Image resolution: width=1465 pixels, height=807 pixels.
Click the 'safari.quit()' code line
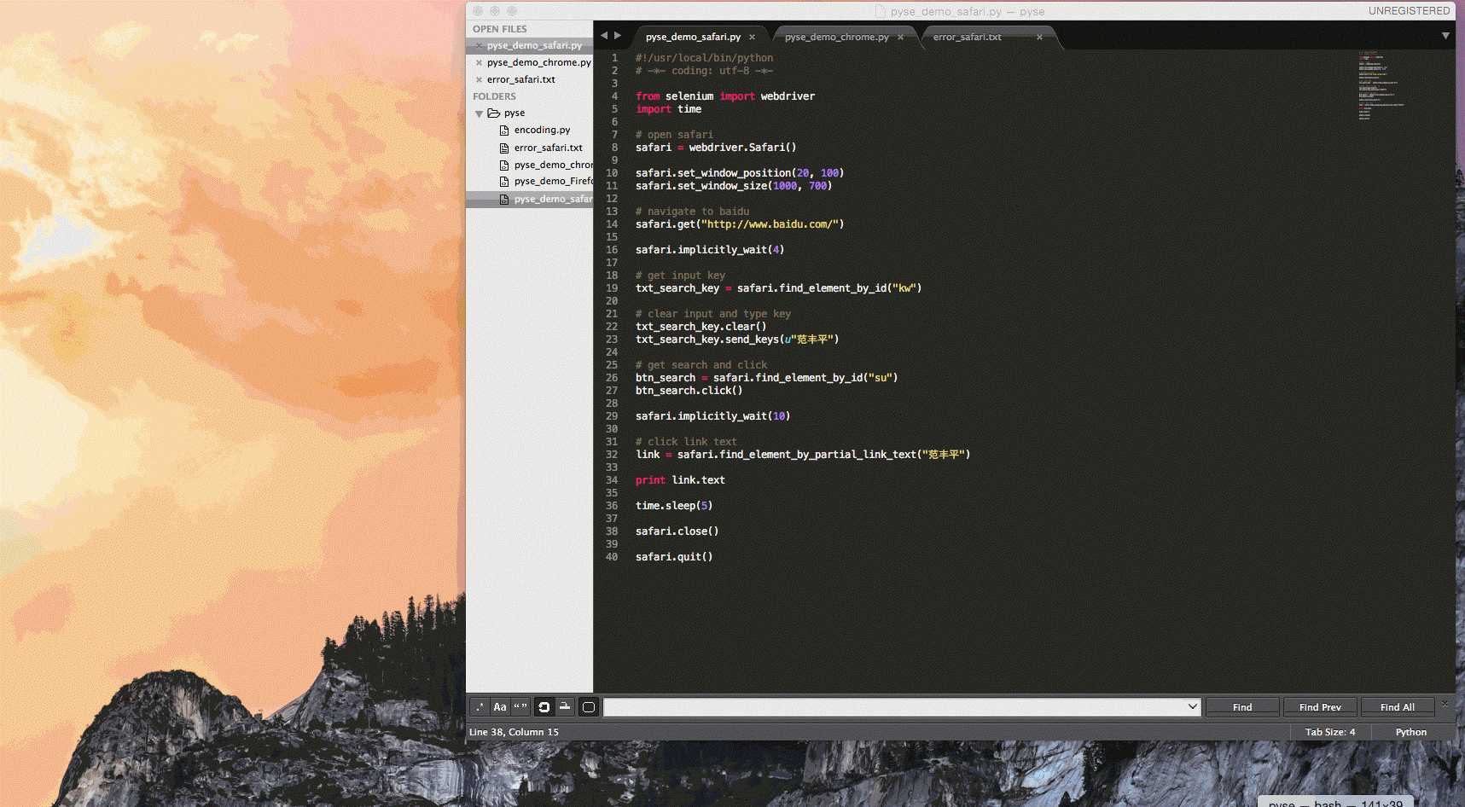pyautogui.click(x=674, y=557)
